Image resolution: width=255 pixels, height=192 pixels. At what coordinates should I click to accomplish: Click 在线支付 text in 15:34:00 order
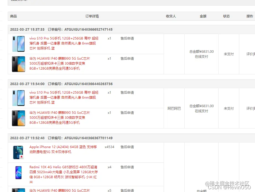(x=201, y=111)
